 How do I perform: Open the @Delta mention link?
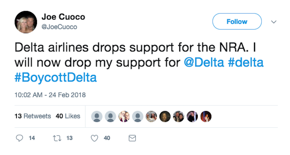click(x=204, y=63)
